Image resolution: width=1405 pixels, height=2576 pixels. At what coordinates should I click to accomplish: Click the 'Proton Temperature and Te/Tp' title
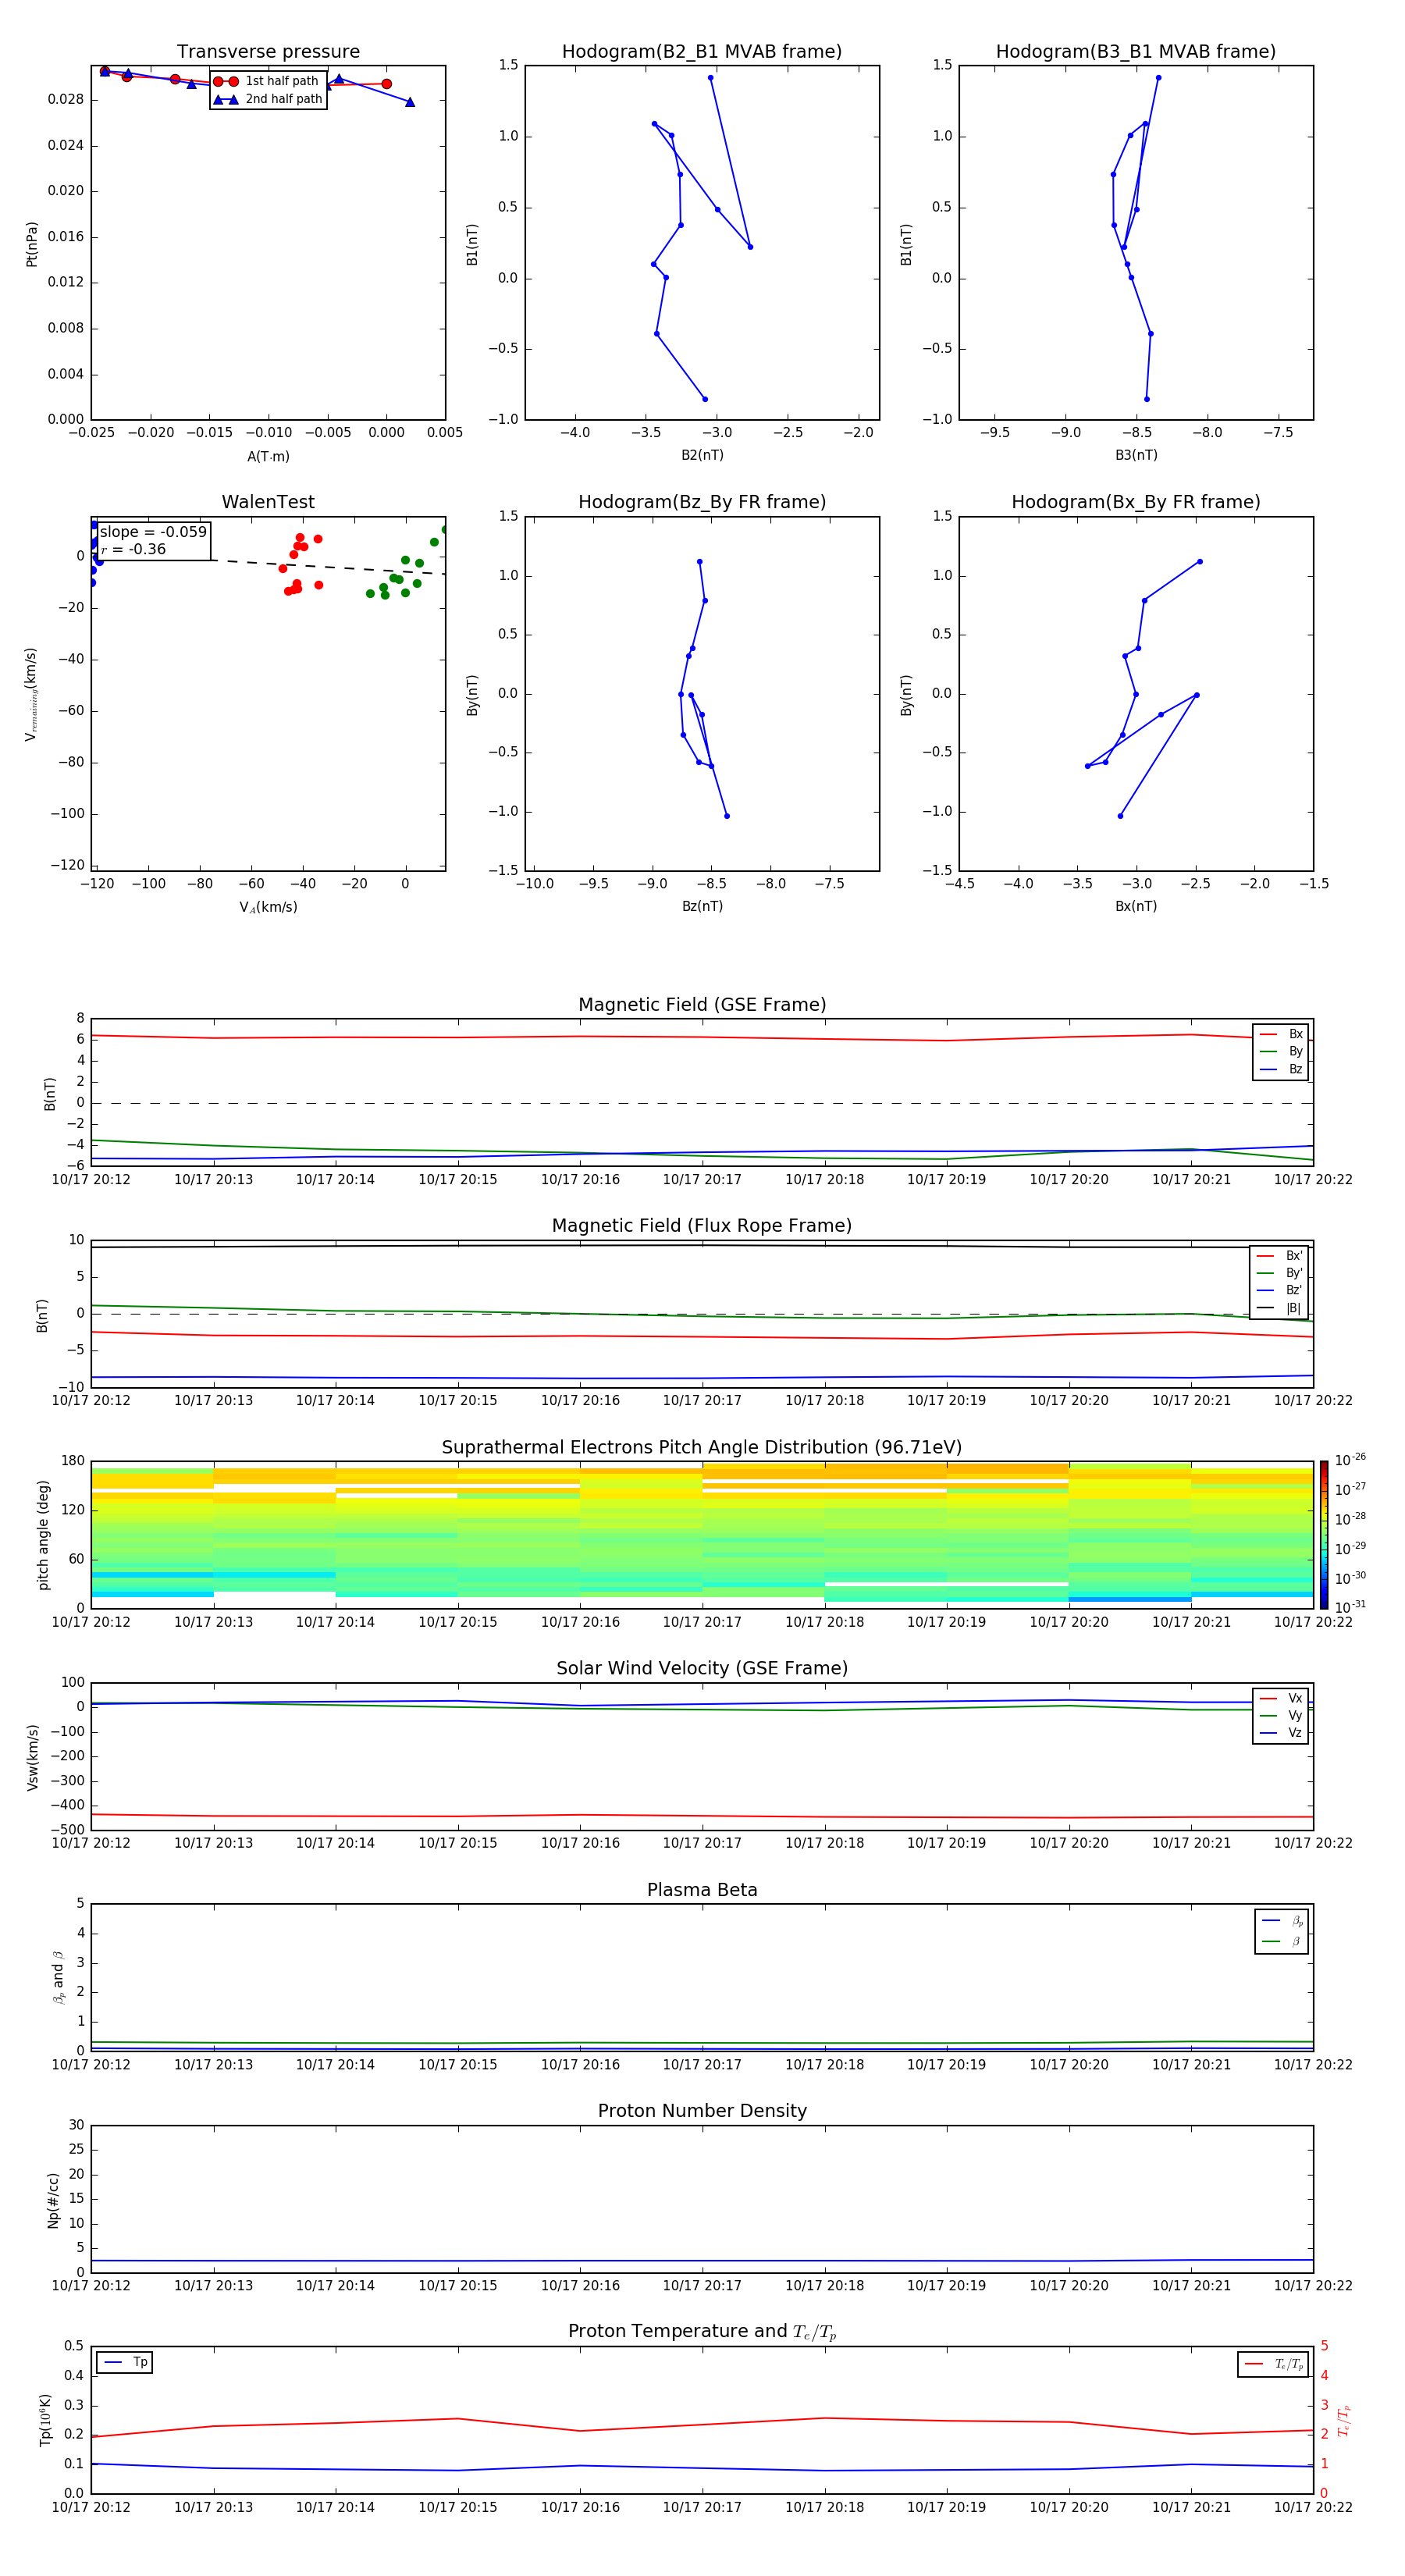702,2332
